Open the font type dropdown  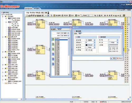(x=95, y=40)
